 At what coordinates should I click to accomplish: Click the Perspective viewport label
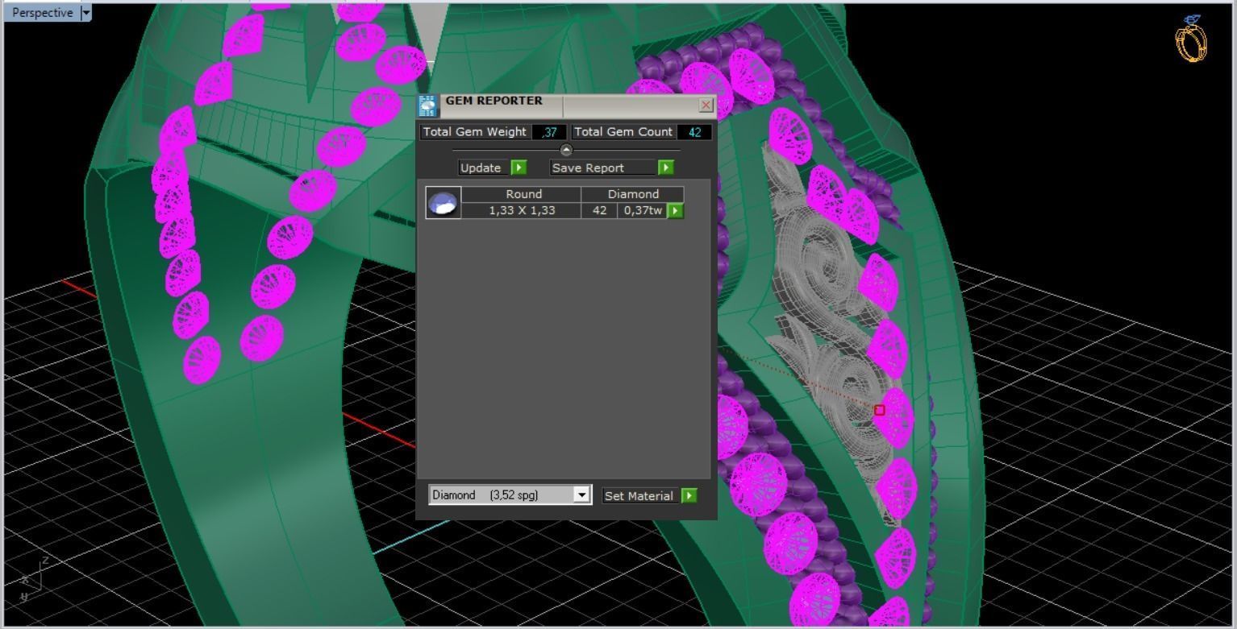pos(43,13)
